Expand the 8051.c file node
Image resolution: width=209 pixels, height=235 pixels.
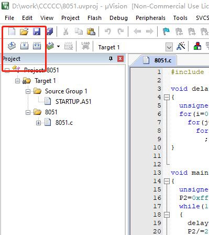[38, 123]
